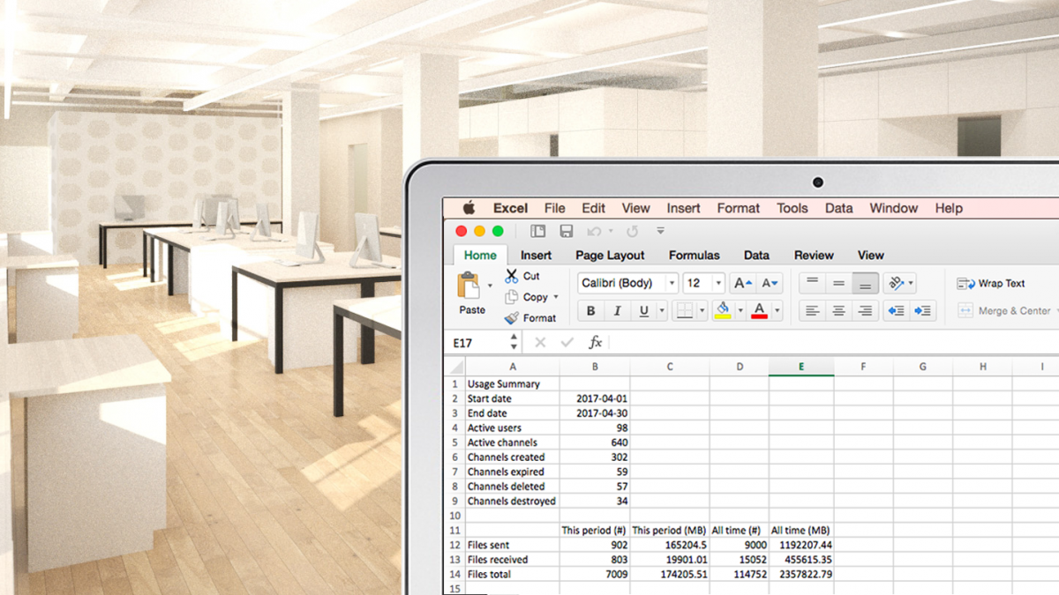The width and height of the screenshot is (1059, 595).
Task: Save the workbook with the floppy disk icon
Action: 567,232
